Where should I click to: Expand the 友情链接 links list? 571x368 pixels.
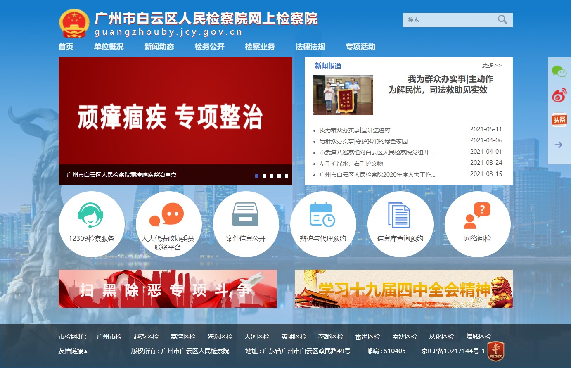click(x=73, y=351)
